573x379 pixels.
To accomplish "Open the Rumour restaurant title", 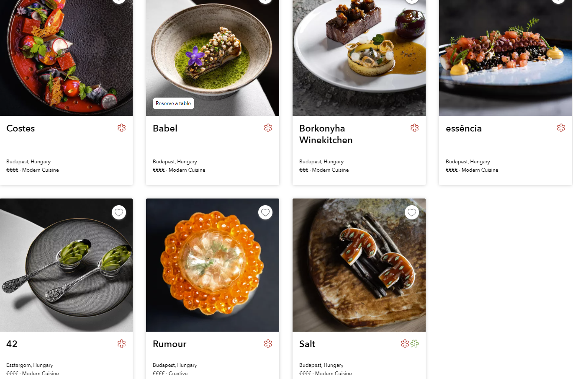I will point(170,344).
